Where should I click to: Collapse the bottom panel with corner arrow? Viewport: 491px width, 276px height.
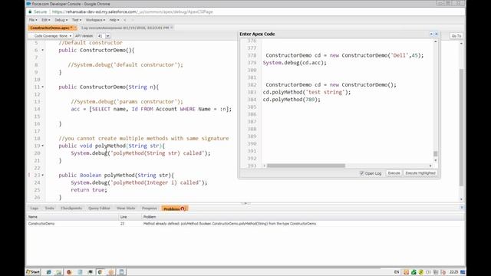click(462, 208)
